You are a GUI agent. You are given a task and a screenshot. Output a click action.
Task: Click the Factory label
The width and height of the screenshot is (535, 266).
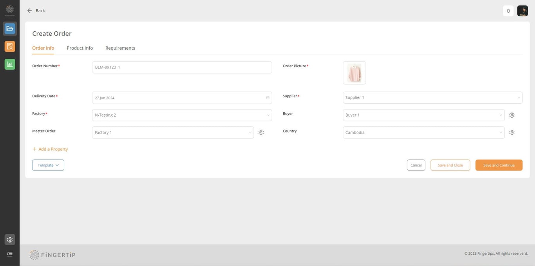(x=39, y=113)
